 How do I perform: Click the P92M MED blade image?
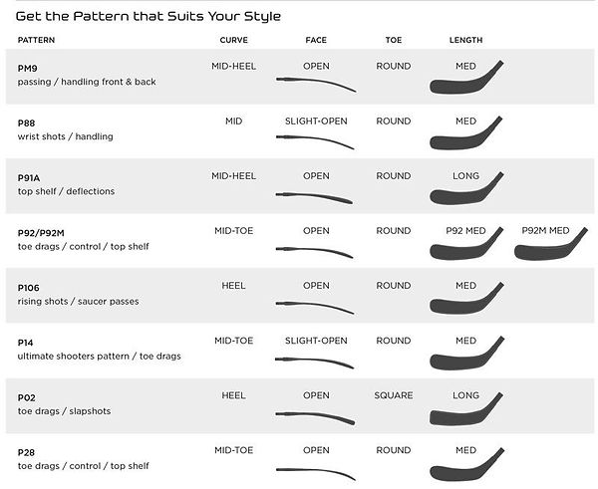pos(550,248)
